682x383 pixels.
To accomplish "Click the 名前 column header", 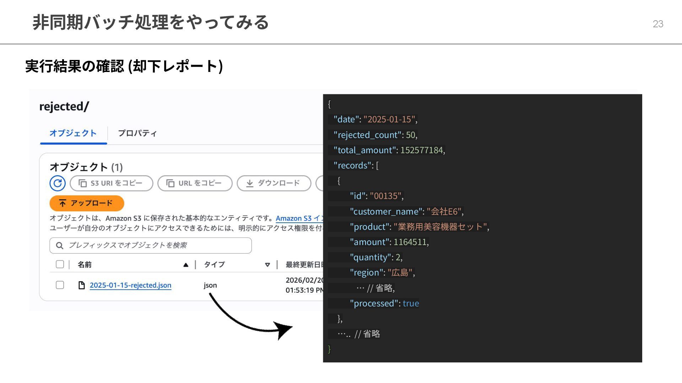I will [x=85, y=265].
